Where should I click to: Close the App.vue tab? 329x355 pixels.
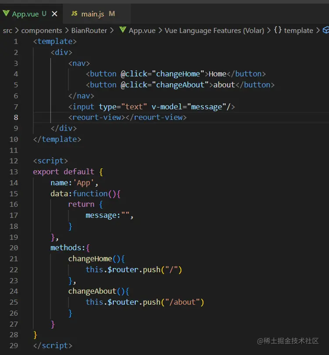point(54,14)
